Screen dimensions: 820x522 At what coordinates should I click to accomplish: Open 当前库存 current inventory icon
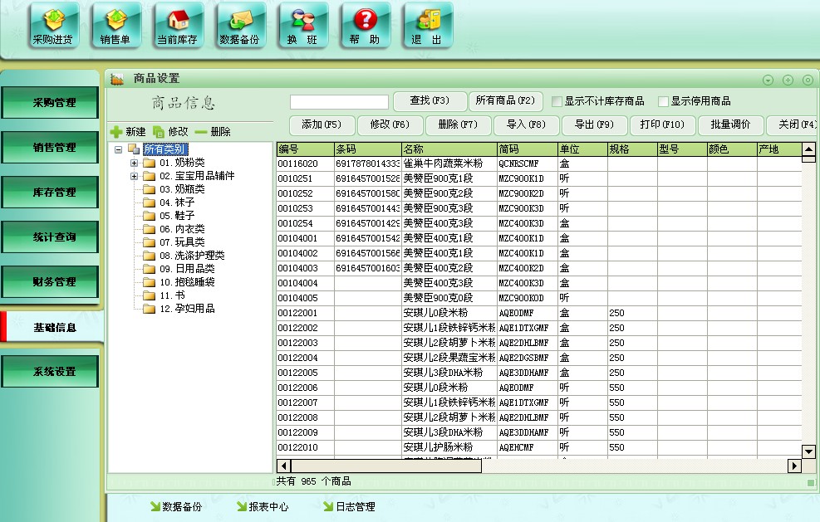point(178,26)
